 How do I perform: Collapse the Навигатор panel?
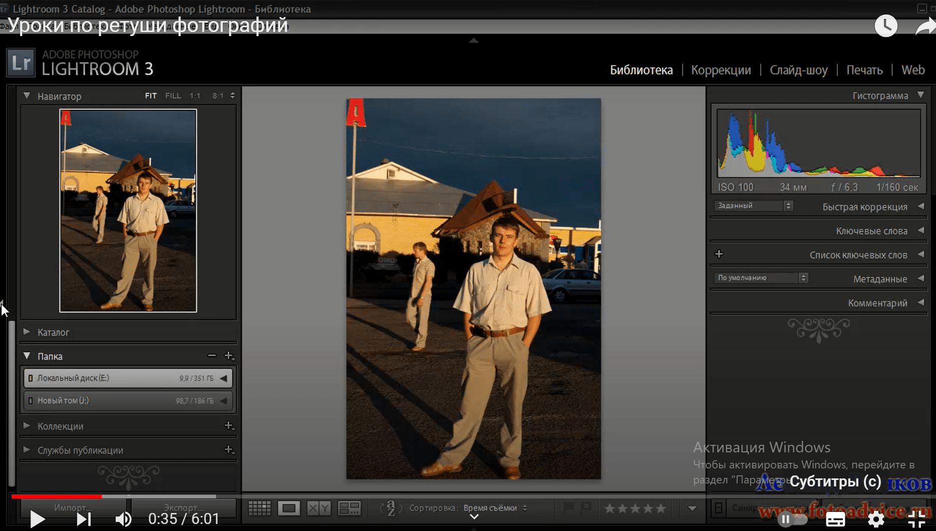pyautogui.click(x=27, y=96)
